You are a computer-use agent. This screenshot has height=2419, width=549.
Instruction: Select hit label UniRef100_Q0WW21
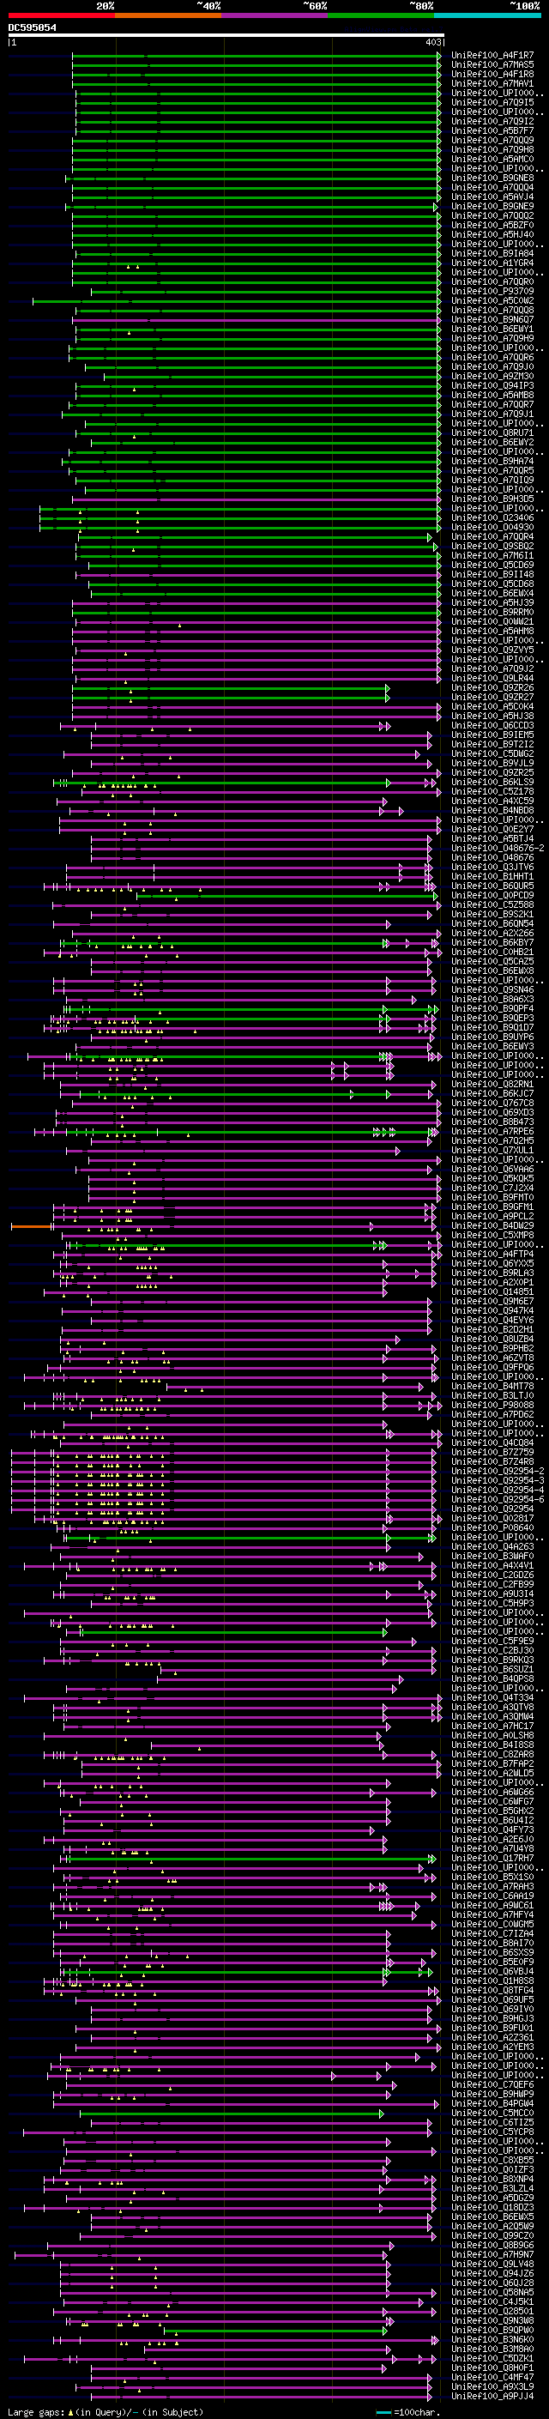492,621
